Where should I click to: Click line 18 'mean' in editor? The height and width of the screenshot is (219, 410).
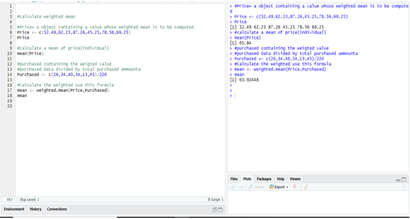point(22,95)
